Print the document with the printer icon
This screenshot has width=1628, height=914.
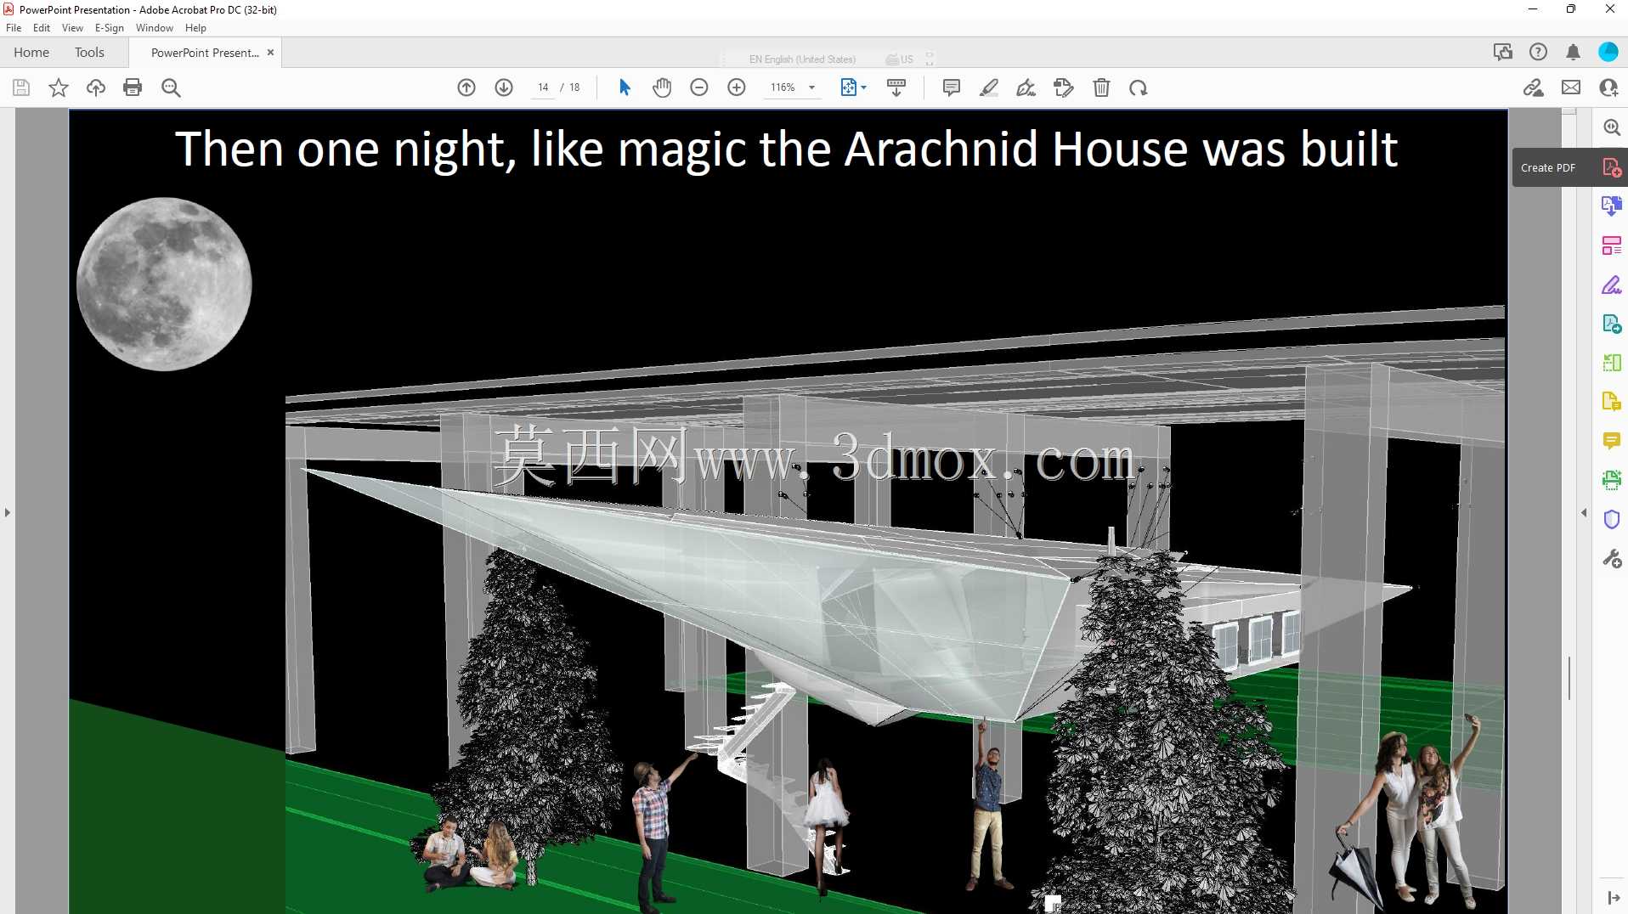133,87
